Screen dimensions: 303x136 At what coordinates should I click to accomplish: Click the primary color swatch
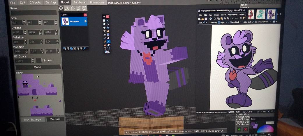click(x=253, y=124)
